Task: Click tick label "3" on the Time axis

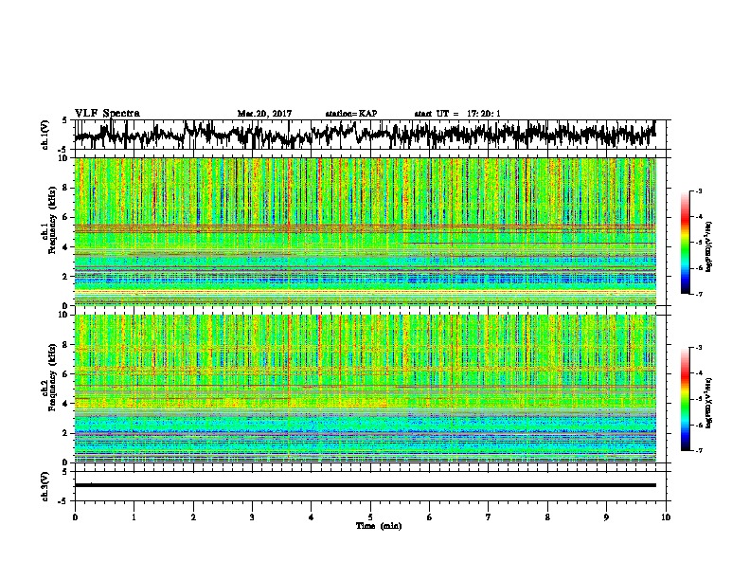Action: tap(252, 517)
